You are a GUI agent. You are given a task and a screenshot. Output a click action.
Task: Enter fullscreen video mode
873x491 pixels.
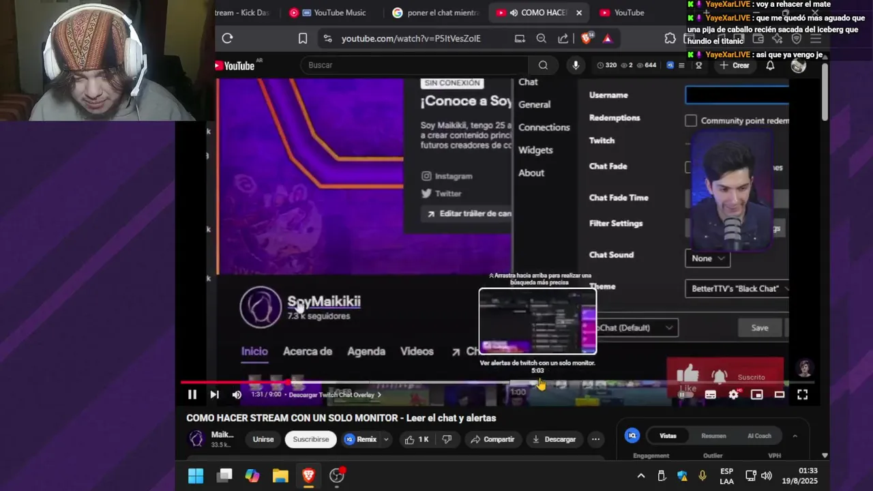pos(803,394)
